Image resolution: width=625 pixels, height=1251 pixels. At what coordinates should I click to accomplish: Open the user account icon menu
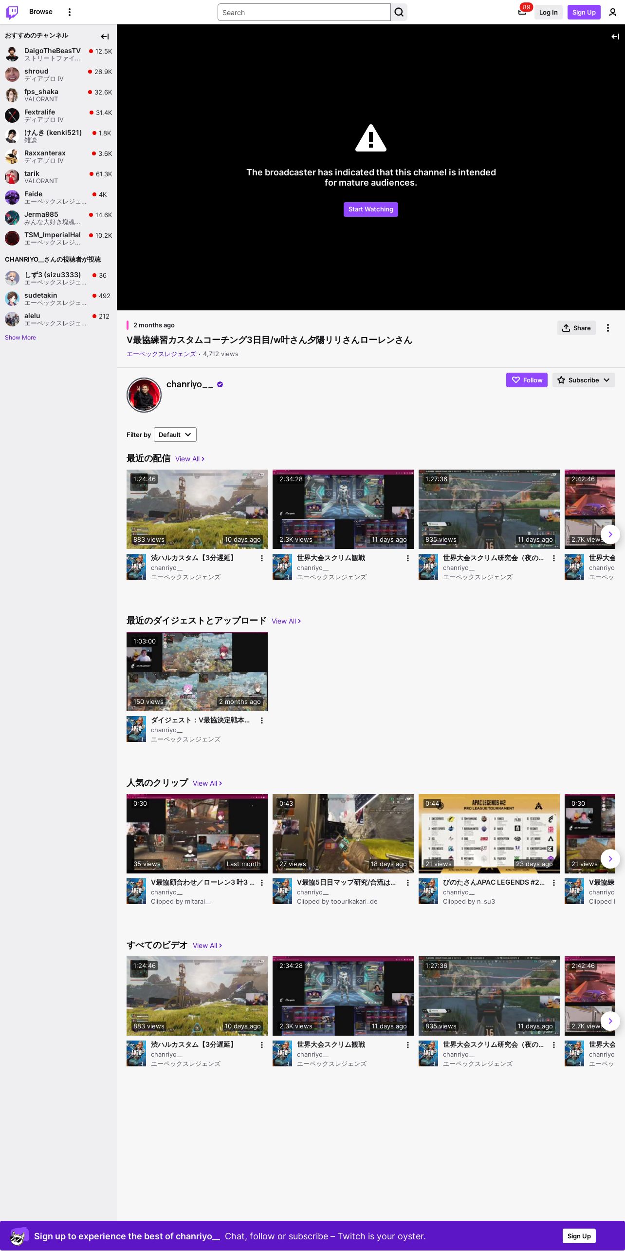pos(613,12)
